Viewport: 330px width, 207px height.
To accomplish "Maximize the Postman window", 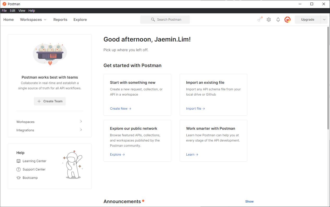I will coord(312,4).
